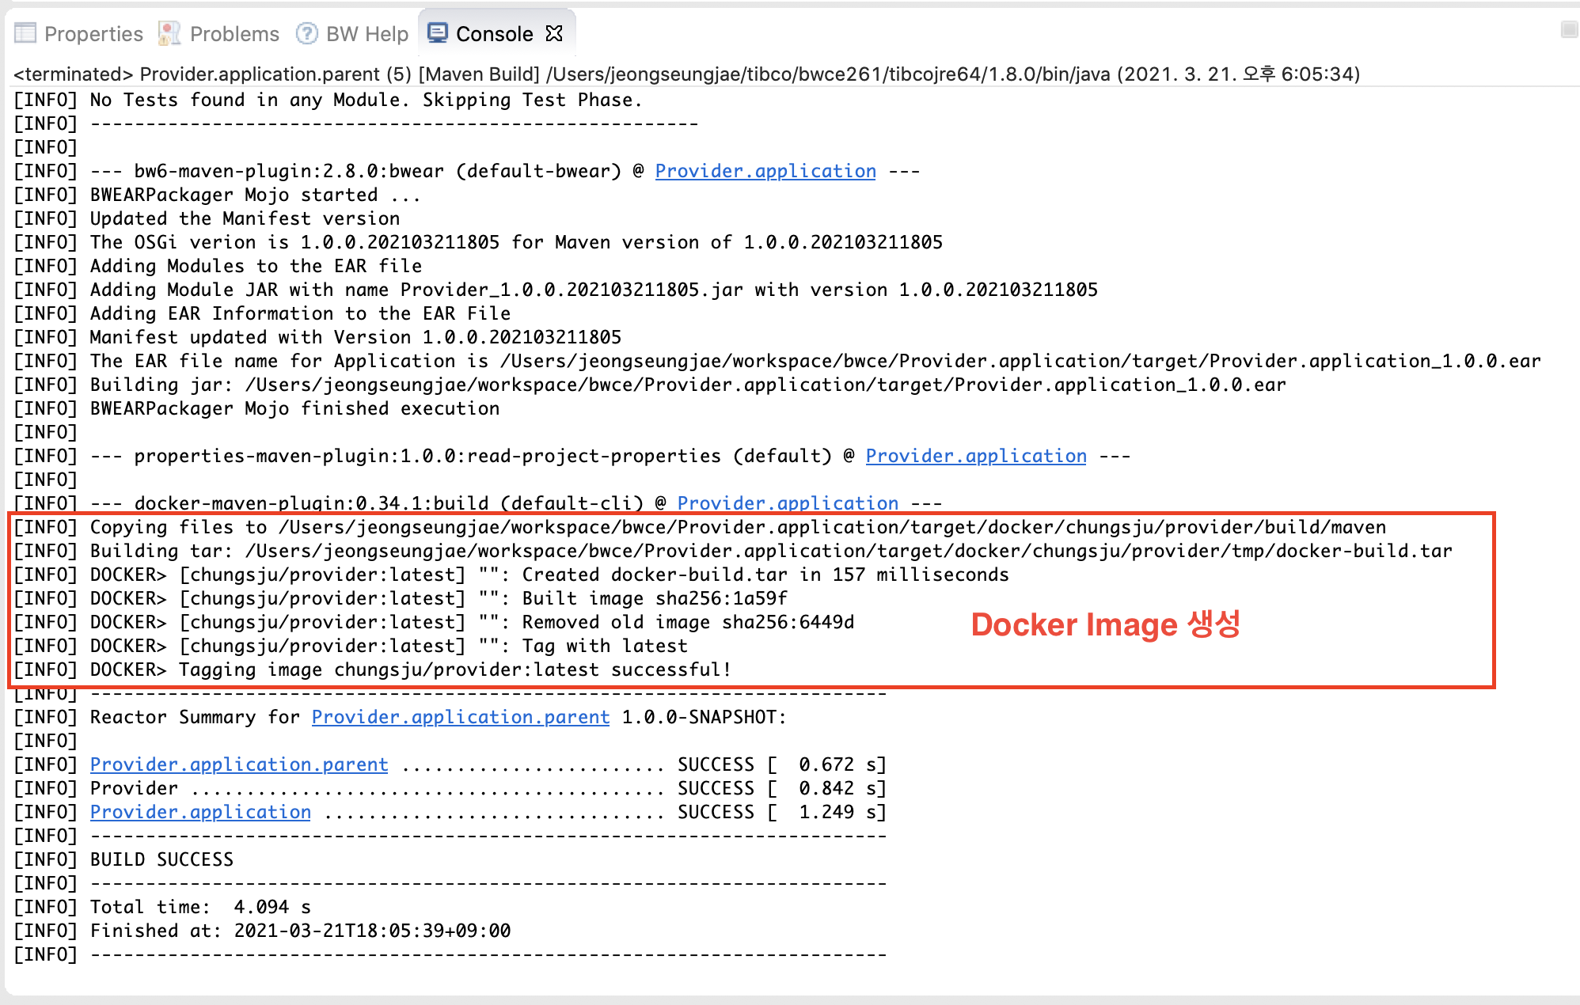Click 'Tagging image chungsju/provider:latest successful!' line
The image size is (1580, 1005).
pyautogui.click(x=373, y=669)
